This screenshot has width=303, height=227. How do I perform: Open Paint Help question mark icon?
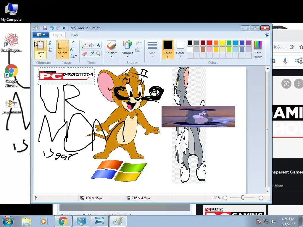point(267,35)
